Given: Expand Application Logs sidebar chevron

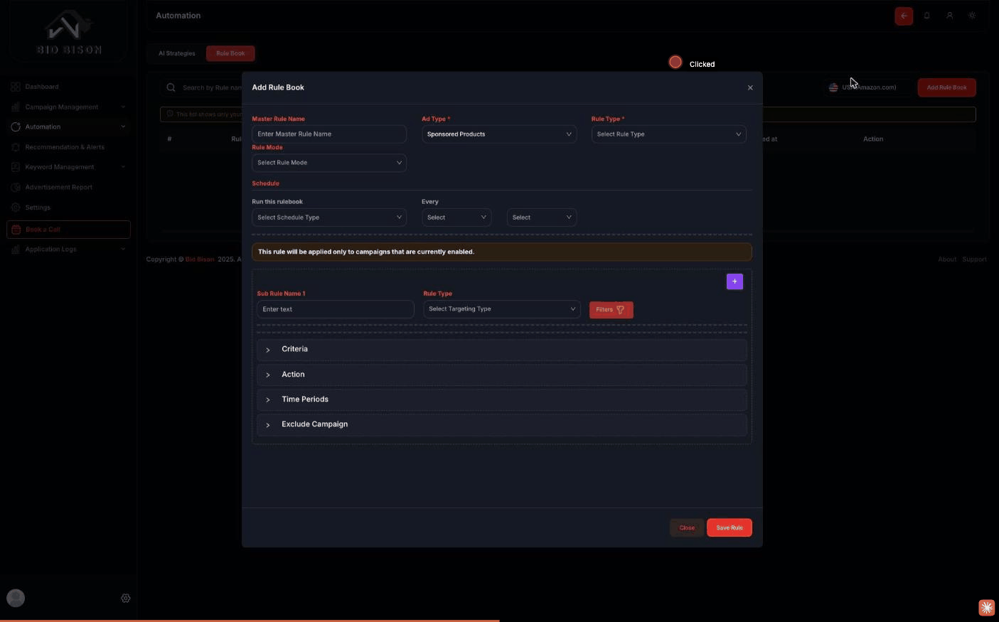Looking at the screenshot, I should [x=123, y=250].
